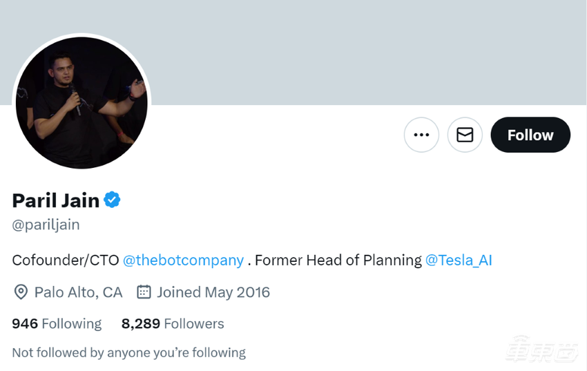Screen dimensions: 587x371
Task: Click the envelope message icon
Action: 465,135
